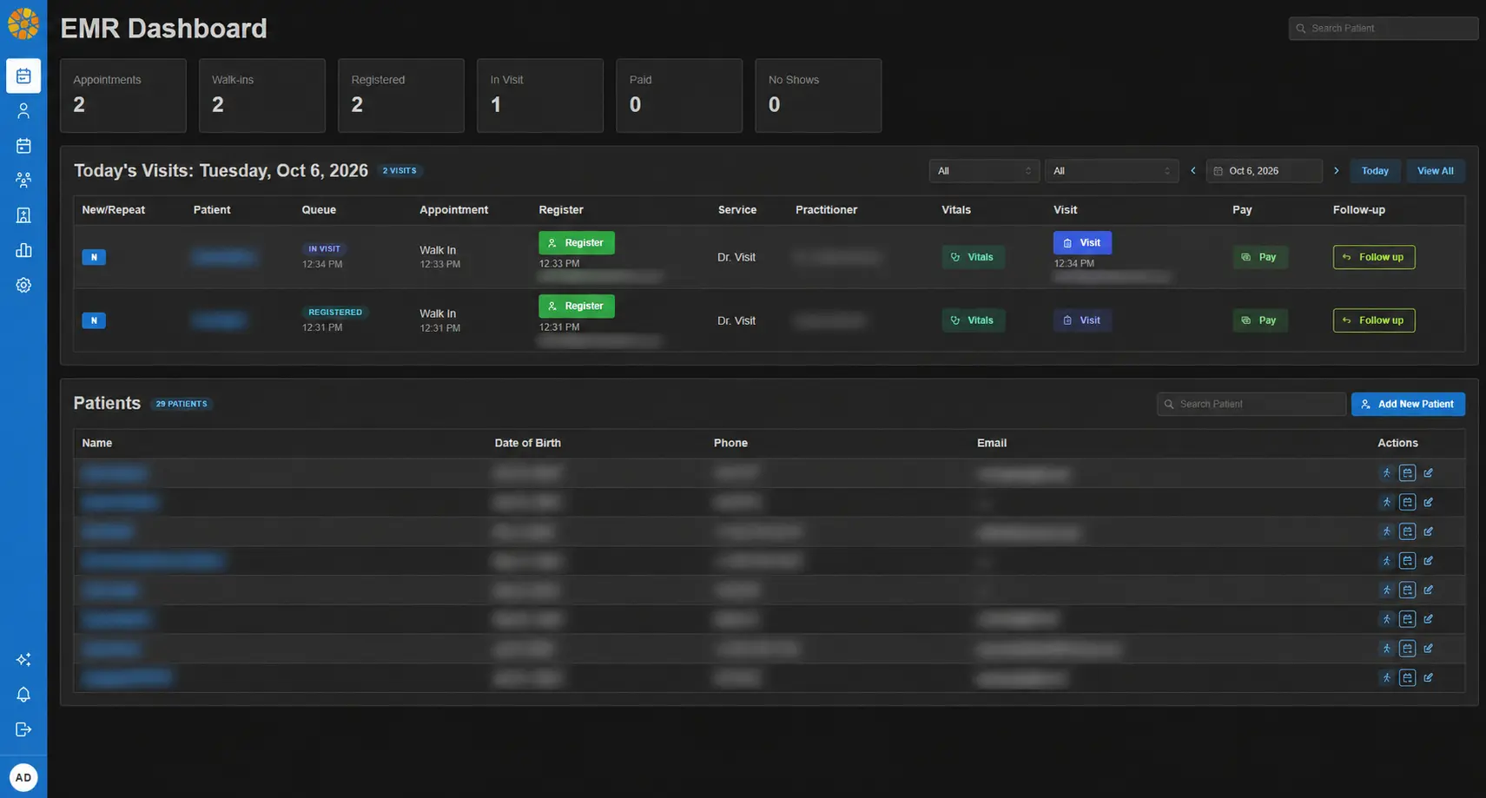Open the reports bar chart icon

(x=23, y=250)
